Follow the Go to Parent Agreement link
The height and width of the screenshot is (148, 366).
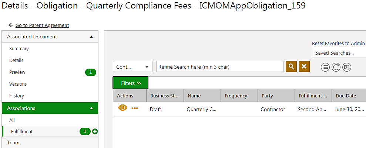pyautogui.click(x=42, y=25)
